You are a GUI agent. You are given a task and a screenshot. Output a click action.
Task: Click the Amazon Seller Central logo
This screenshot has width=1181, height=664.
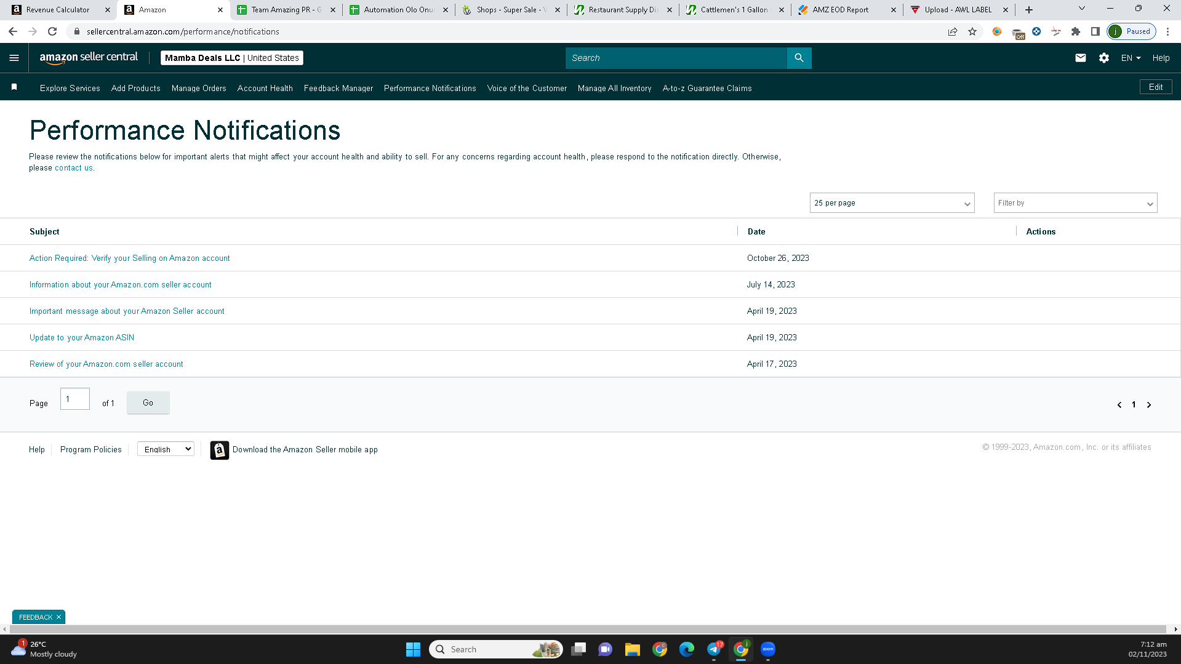click(x=89, y=58)
